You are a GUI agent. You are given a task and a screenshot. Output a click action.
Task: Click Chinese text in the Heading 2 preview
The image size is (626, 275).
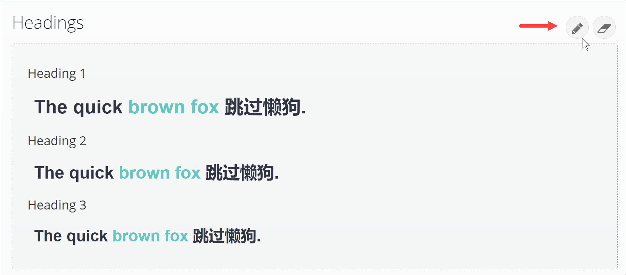point(239,173)
